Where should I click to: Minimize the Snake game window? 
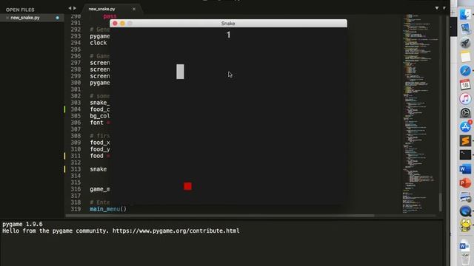click(122, 23)
